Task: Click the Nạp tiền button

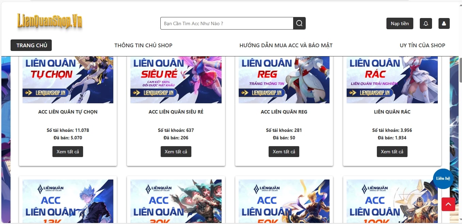Action: coord(400,23)
